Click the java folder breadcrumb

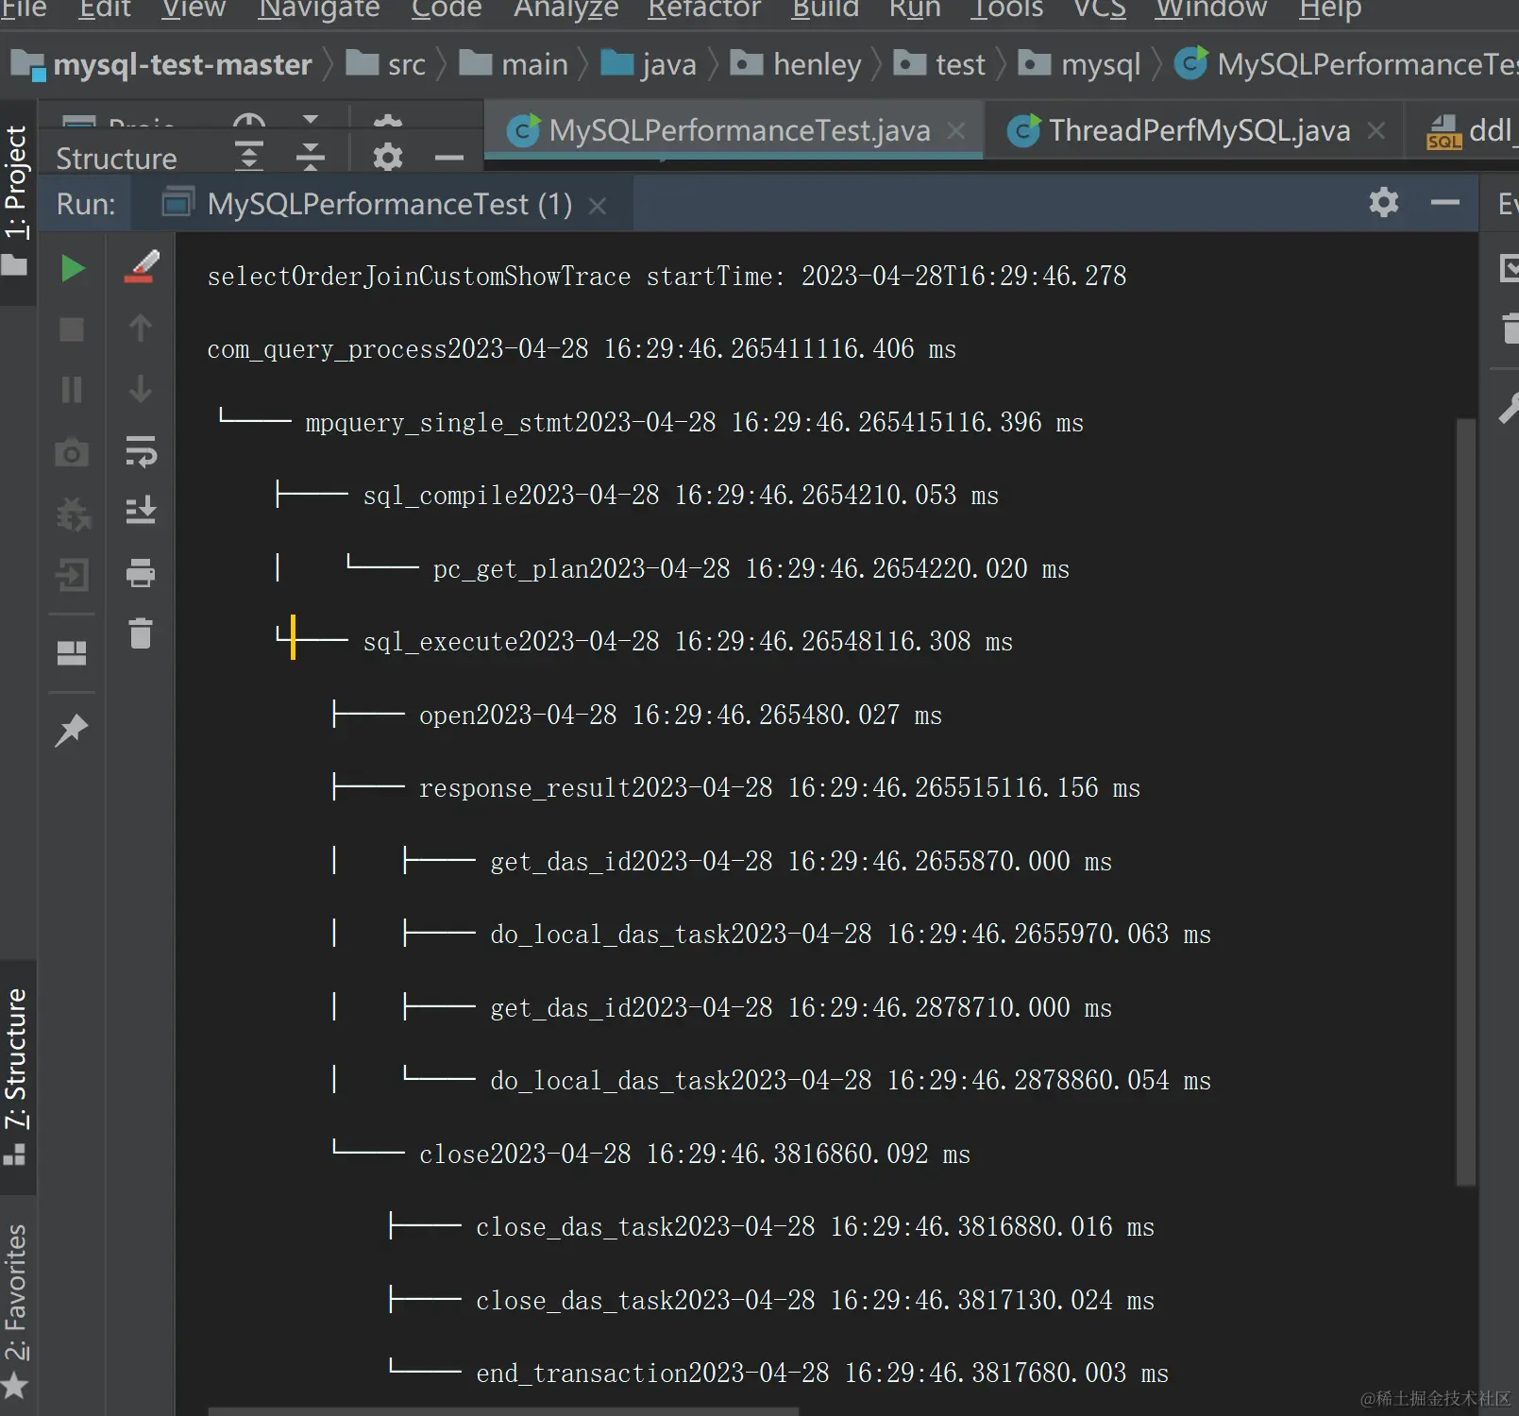pos(649,64)
